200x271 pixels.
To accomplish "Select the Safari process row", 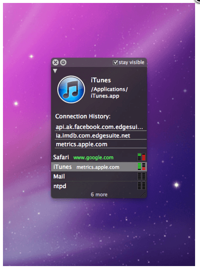I will pyautogui.click(x=99, y=157).
